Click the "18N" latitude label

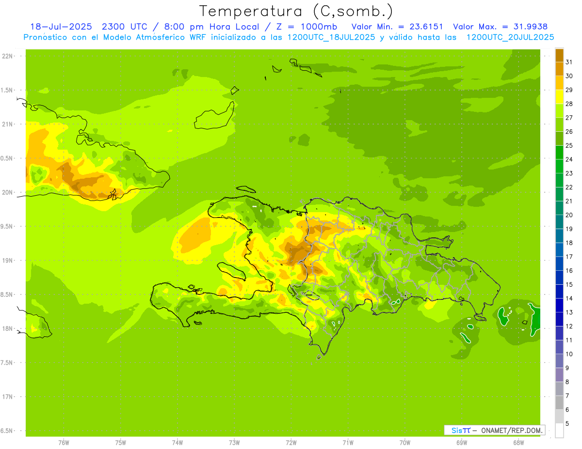[x=8, y=329]
